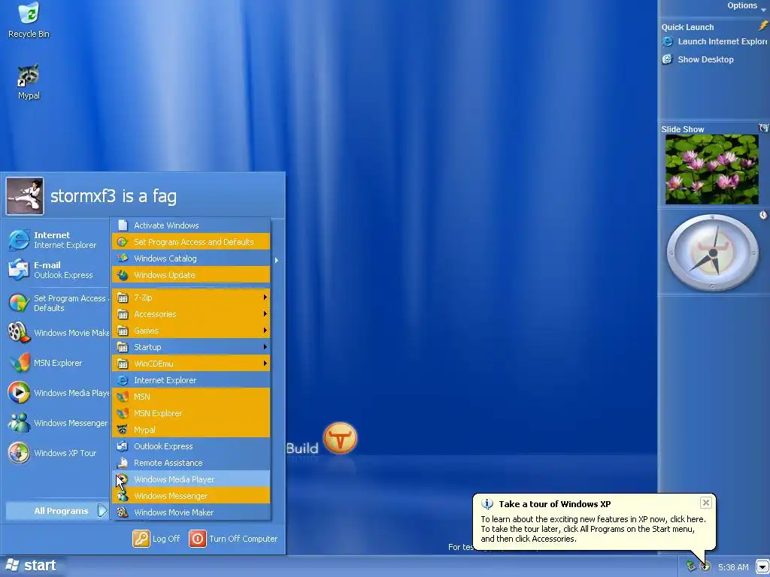Select Windows Update in programs menu

[x=191, y=275]
